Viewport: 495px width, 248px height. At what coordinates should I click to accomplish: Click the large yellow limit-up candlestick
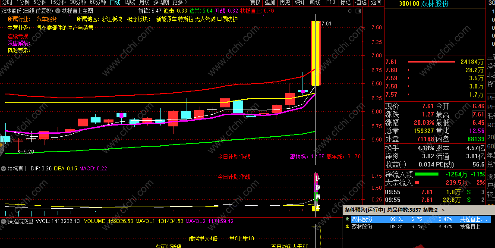pos(316,53)
